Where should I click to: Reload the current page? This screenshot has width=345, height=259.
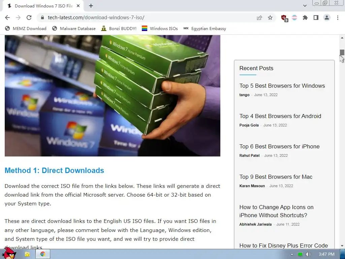[x=29, y=18]
